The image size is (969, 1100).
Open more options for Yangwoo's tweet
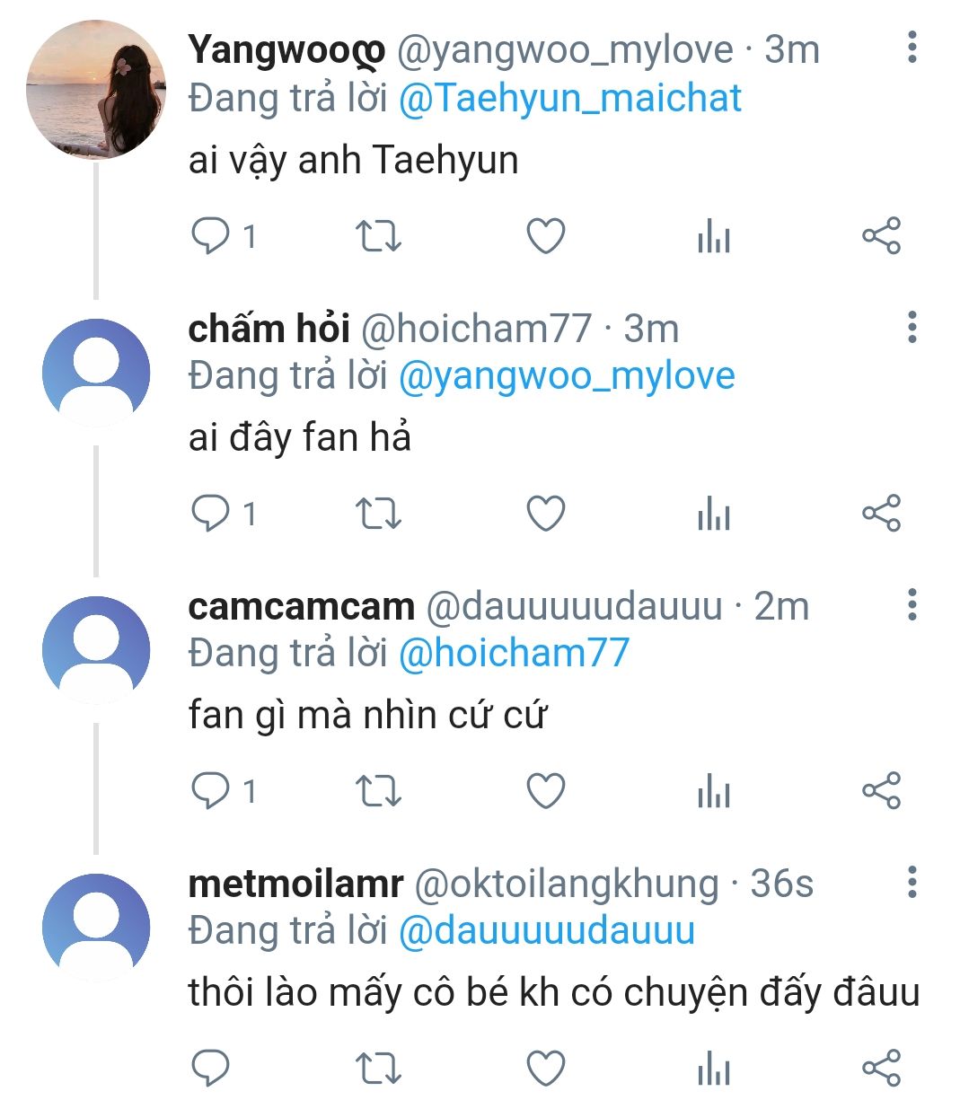[912, 48]
